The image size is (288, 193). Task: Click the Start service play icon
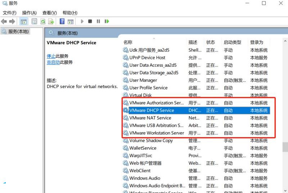pos(82,21)
